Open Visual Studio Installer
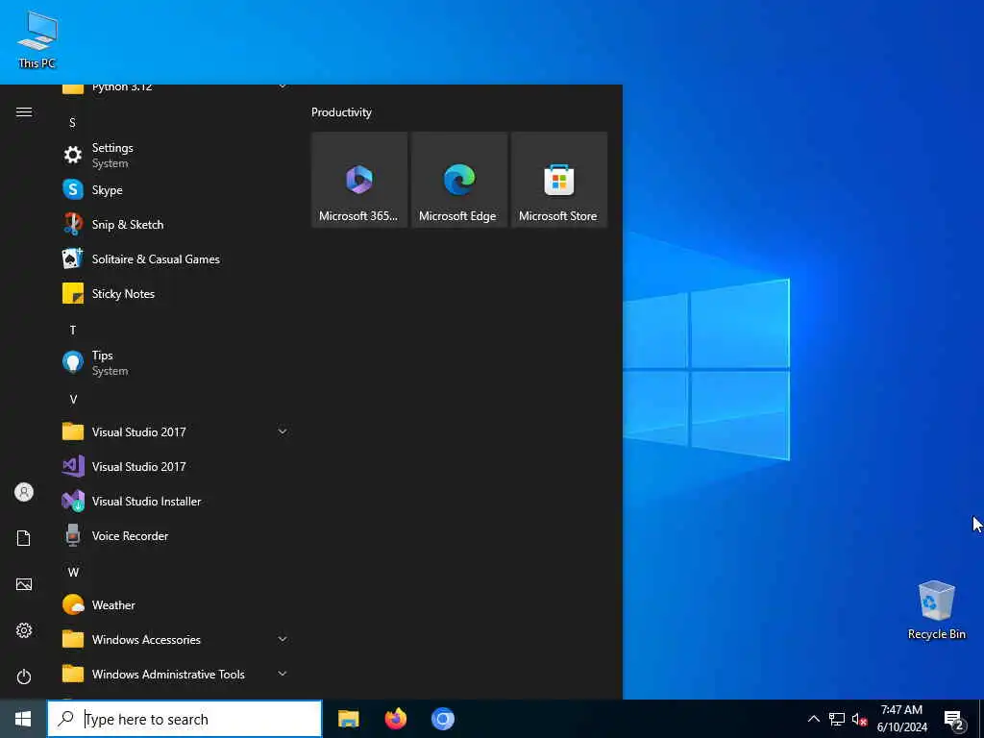Viewport: 984px width, 738px height. coord(176,501)
